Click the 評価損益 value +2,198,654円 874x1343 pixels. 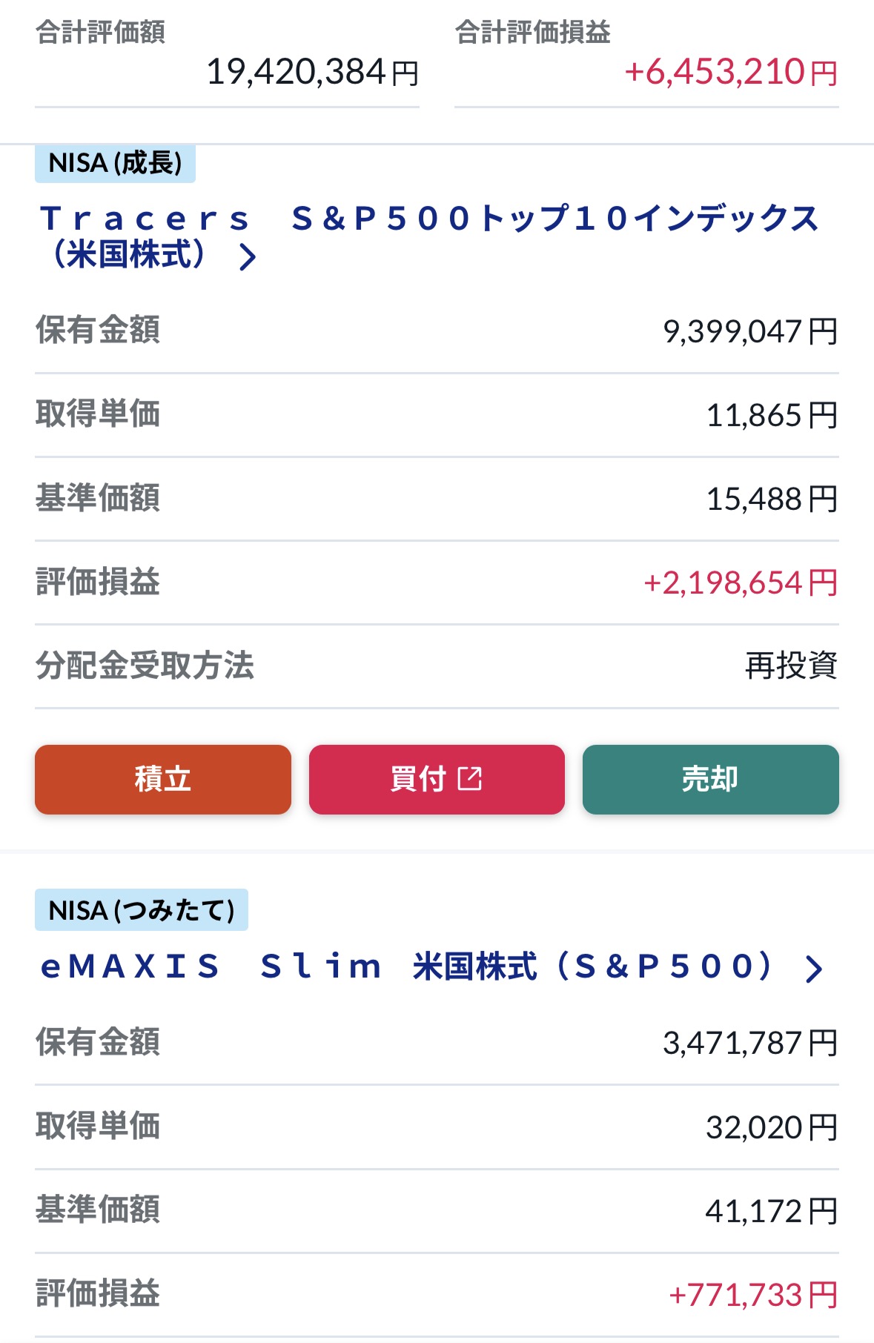point(740,583)
